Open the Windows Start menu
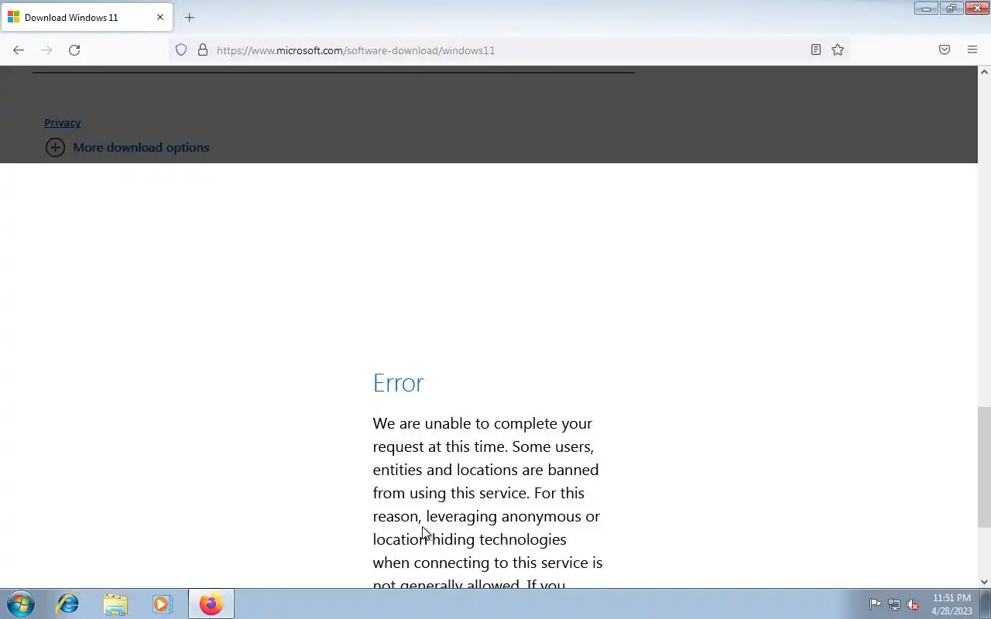The image size is (991, 619). pos(21,604)
